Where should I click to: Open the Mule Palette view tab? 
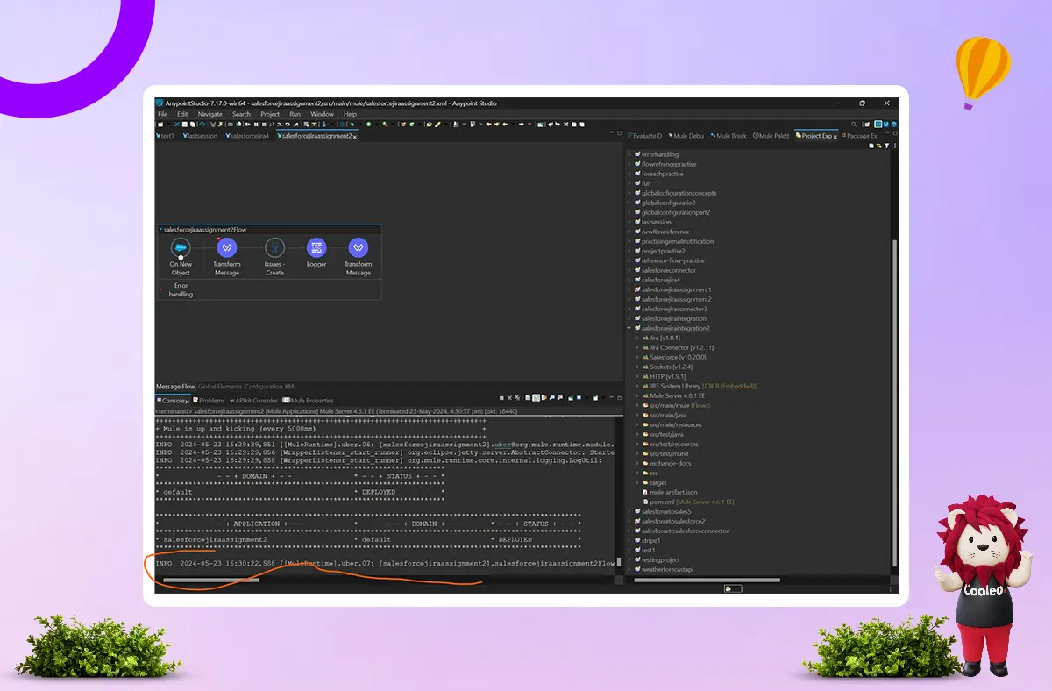(771, 136)
